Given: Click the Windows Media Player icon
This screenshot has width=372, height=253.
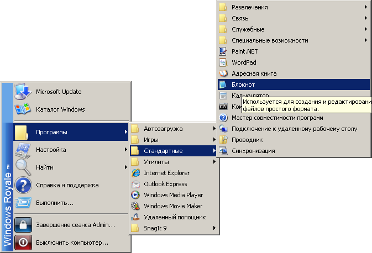Looking at the screenshot, I should click(135, 195).
